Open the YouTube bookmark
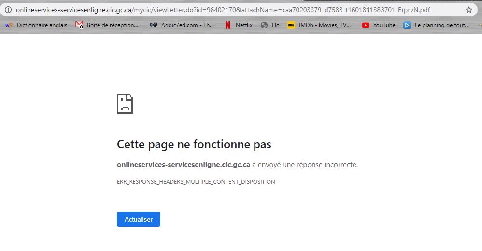Image resolution: width=482 pixels, height=251 pixels. (384, 25)
